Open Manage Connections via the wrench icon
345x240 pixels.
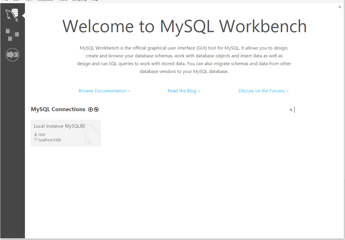pyautogui.click(x=96, y=109)
